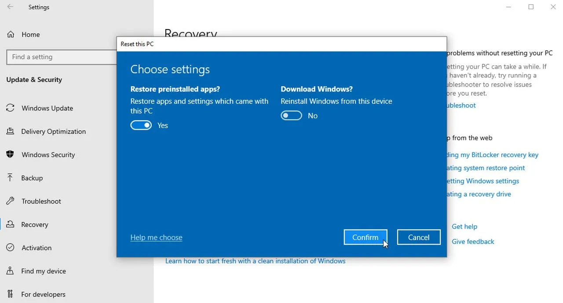Viewport: 563px width, 303px height.
Task: Open Find my device page
Action: click(44, 271)
